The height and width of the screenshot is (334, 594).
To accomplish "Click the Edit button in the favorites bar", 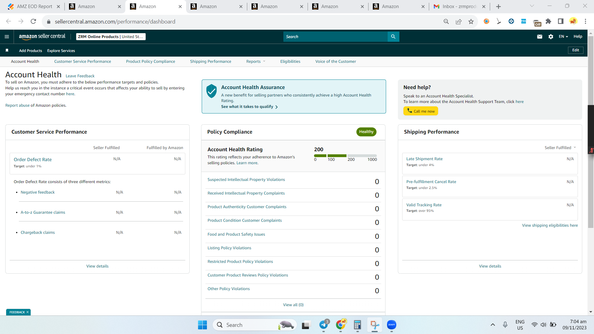I will pyautogui.click(x=576, y=50).
